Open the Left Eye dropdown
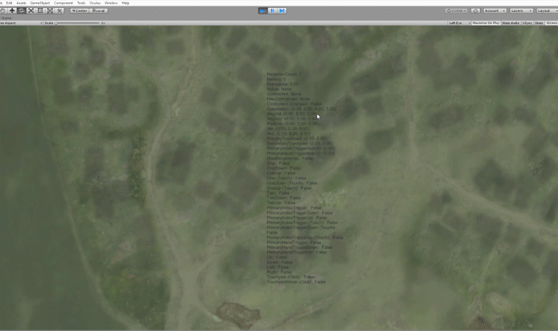558x331 pixels. point(455,23)
